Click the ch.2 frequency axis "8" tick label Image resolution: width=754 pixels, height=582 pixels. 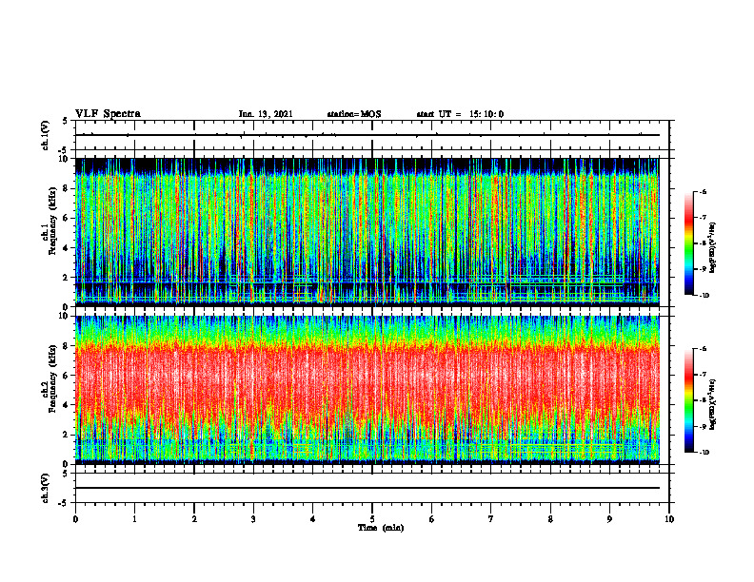coord(66,346)
